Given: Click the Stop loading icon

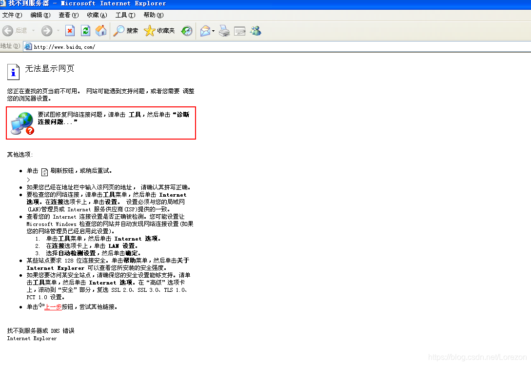Looking at the screenshot, I should point(70,31).
